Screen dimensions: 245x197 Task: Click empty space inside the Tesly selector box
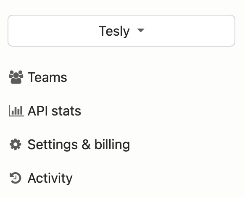(x=187, y=31)
